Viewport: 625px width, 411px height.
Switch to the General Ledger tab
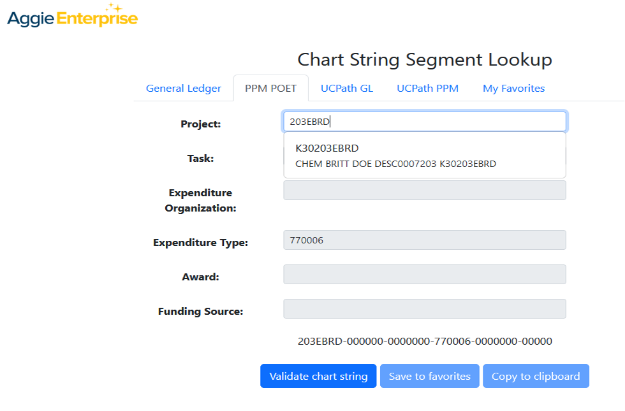(x=183, y=88)
